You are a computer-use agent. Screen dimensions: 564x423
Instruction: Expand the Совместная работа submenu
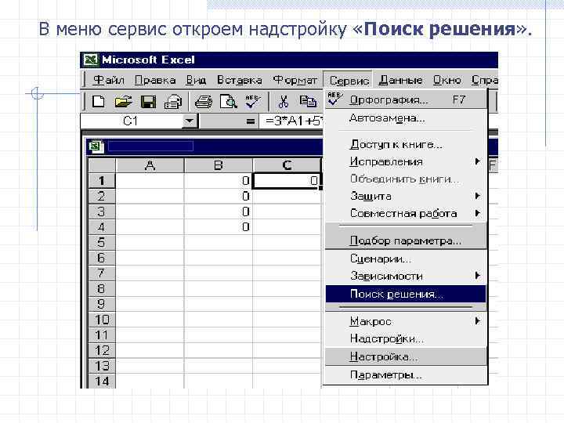(x=406, y=213)
